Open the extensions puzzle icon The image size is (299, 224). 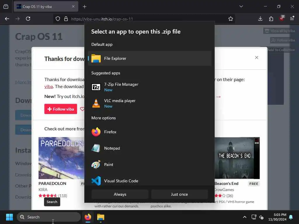(271, 19)
